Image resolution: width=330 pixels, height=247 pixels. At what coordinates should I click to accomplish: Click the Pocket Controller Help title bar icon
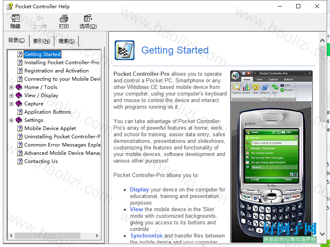[x=9, y=6]
